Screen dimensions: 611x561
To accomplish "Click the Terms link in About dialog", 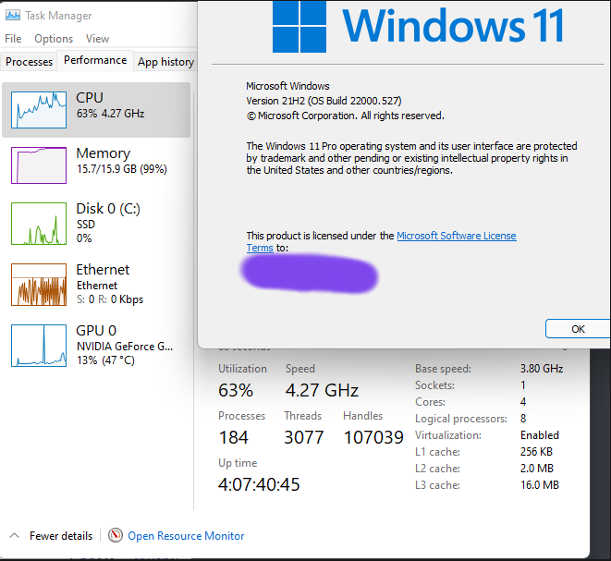I will pos(260,248).
